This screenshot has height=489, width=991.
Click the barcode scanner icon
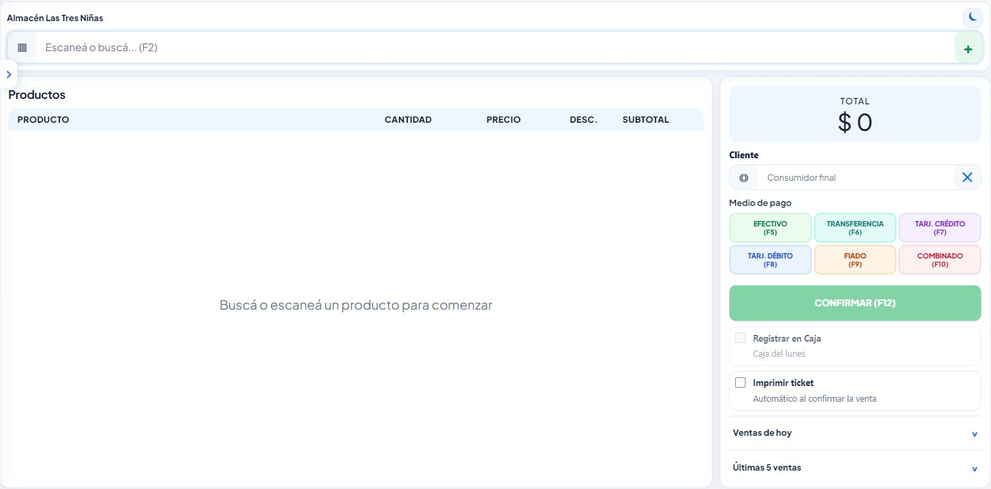tap(23, 48)
